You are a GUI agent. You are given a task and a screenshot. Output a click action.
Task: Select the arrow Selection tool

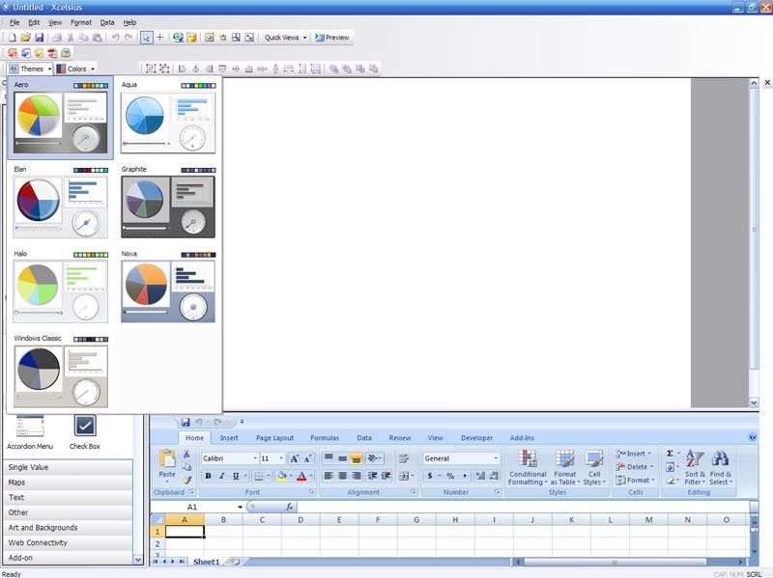point(147,38)
